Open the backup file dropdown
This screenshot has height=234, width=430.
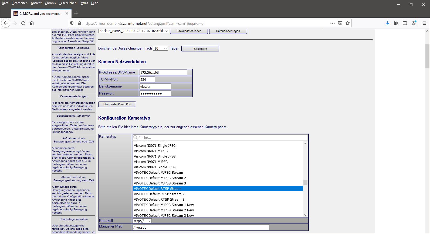(134, 31)
